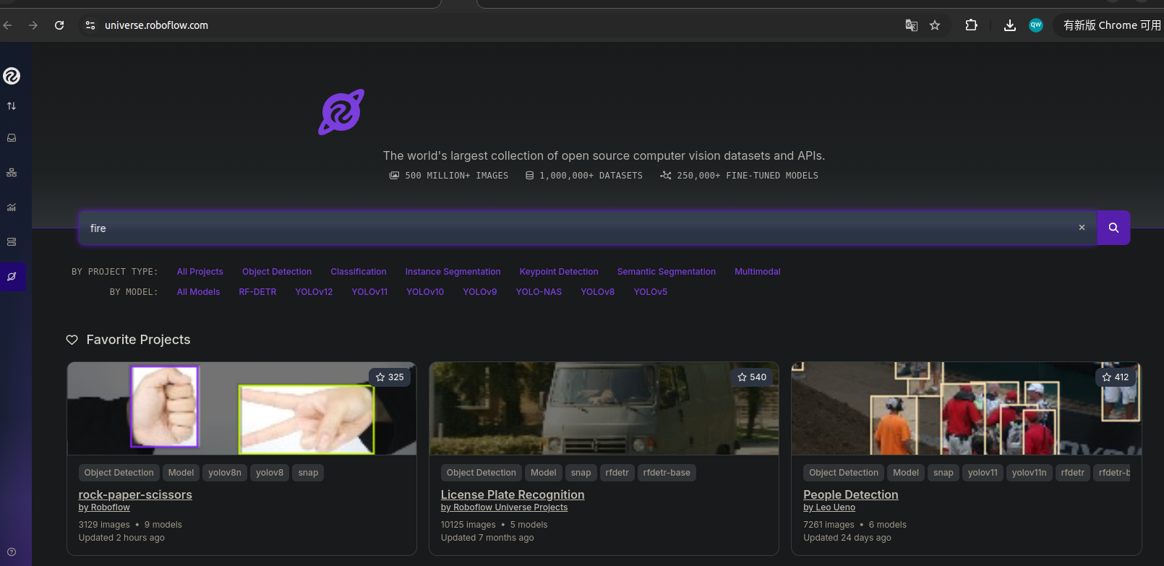Open the by Roboflow author link
The width and height of the screenshot is (1164, 566).
(x=104, y=507)
